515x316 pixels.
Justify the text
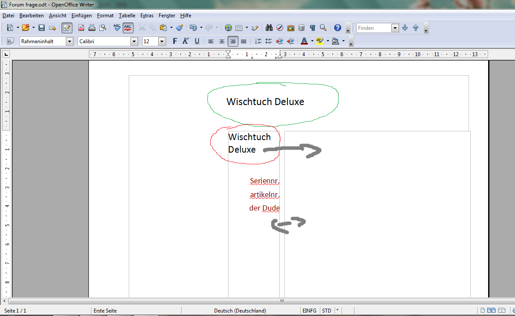pyautogui.click(x=243, y=41)
